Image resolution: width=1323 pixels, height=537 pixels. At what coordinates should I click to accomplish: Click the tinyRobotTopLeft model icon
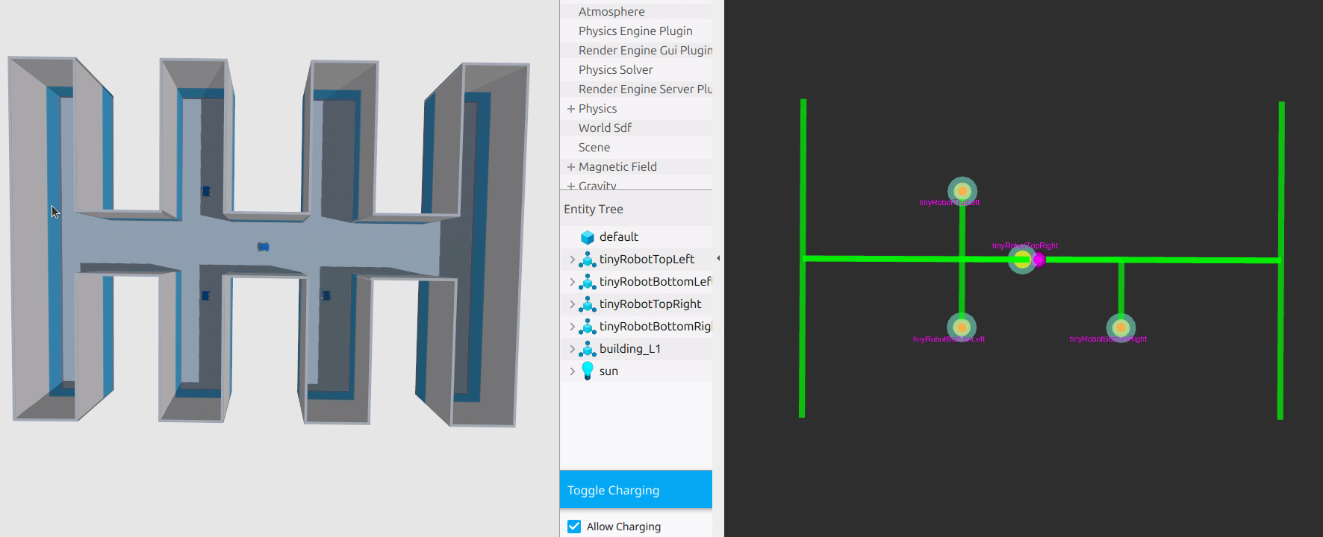pos(588,260)
